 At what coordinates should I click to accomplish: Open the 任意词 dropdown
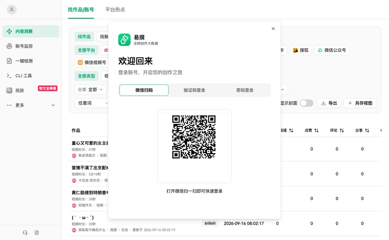coord(92,103)
